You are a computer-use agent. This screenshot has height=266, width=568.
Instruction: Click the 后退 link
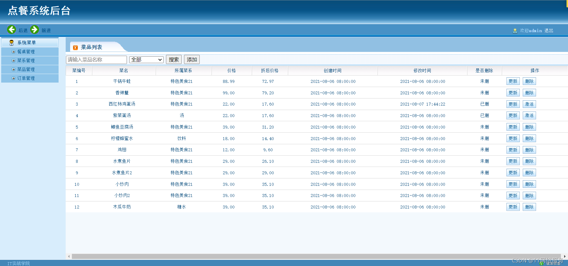click(23, 30)
